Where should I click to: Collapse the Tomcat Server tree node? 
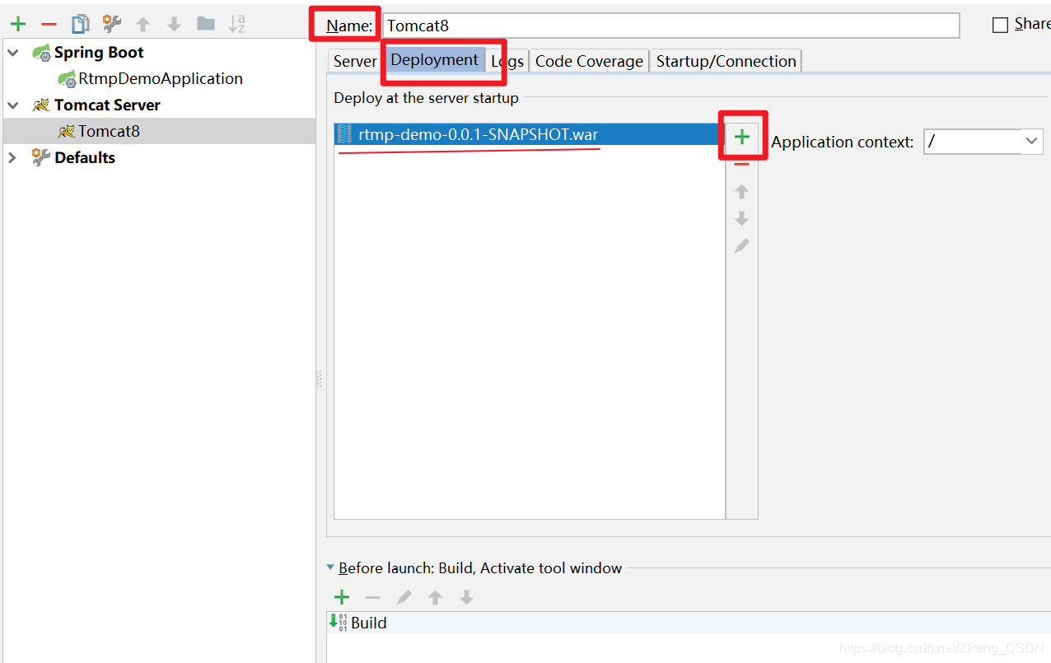(12, 105)
